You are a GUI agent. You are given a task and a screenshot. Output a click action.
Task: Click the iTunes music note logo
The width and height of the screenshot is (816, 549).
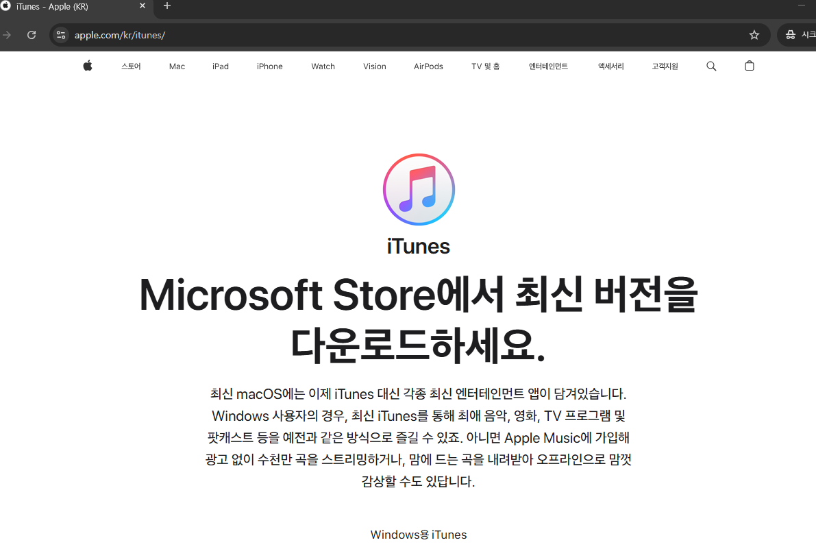click(419, 189)
